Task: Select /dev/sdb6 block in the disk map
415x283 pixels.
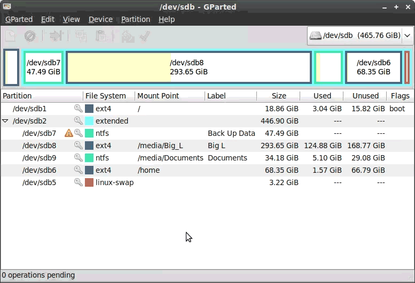Action: pyautogui.click(x=373, y=67)
